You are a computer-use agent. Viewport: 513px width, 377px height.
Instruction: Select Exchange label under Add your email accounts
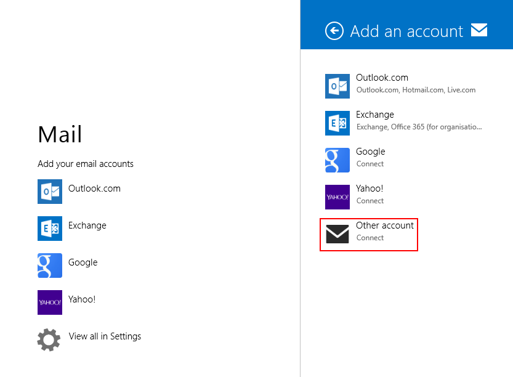pos(87,226)
